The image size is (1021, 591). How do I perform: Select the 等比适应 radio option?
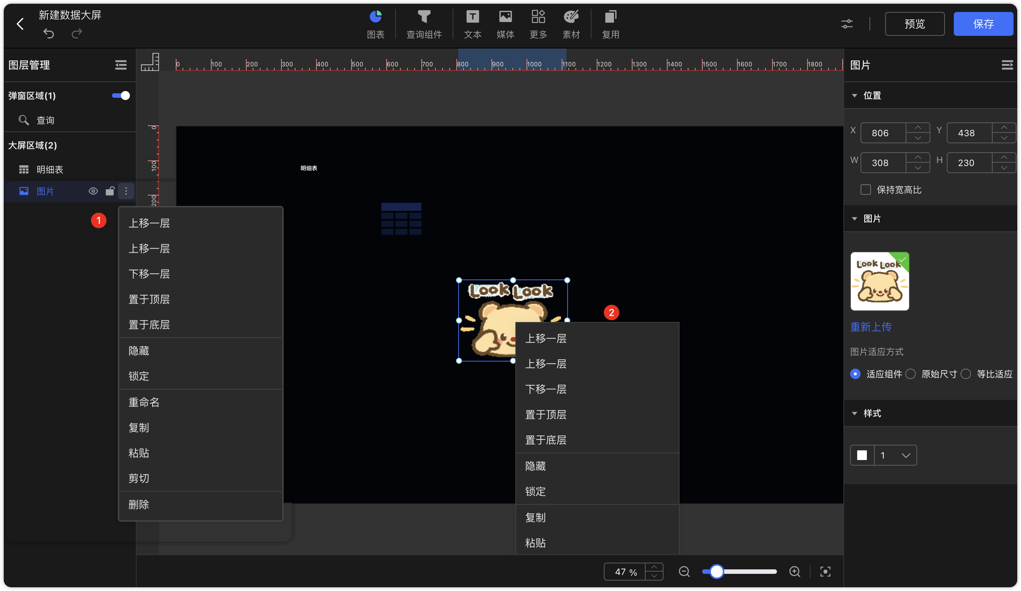(x=965, y=373)
